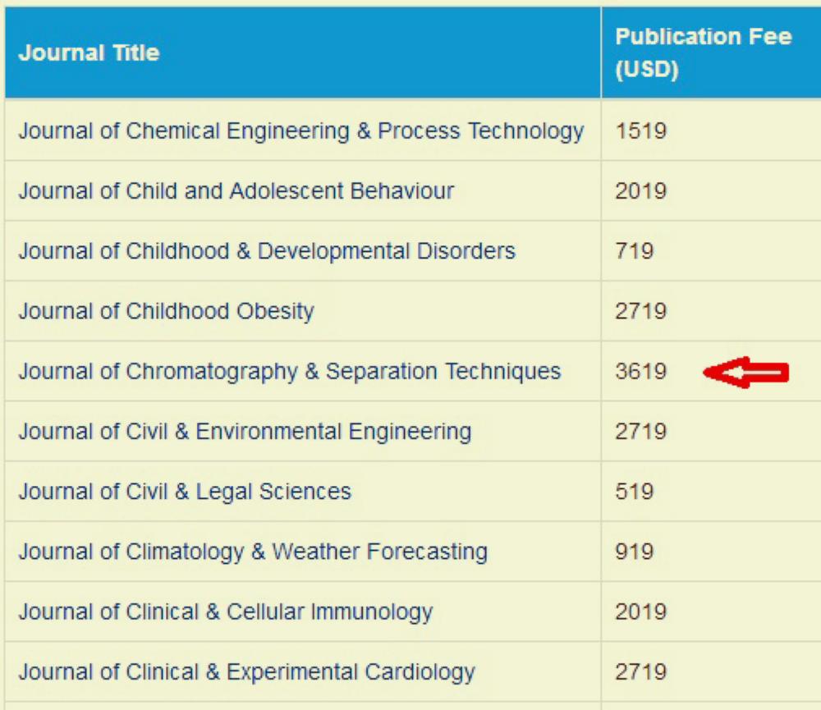Open Journal of Chemical Engineering & Process Technology

click(x=301, y=131)
